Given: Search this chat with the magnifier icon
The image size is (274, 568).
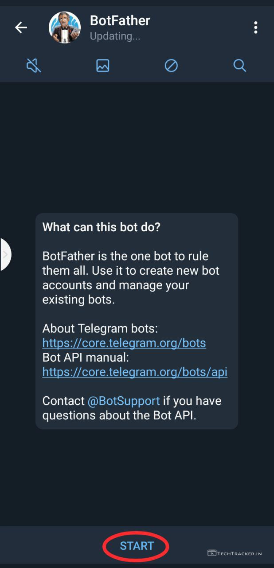Looking at the screenshot, I should pos(239,66).
